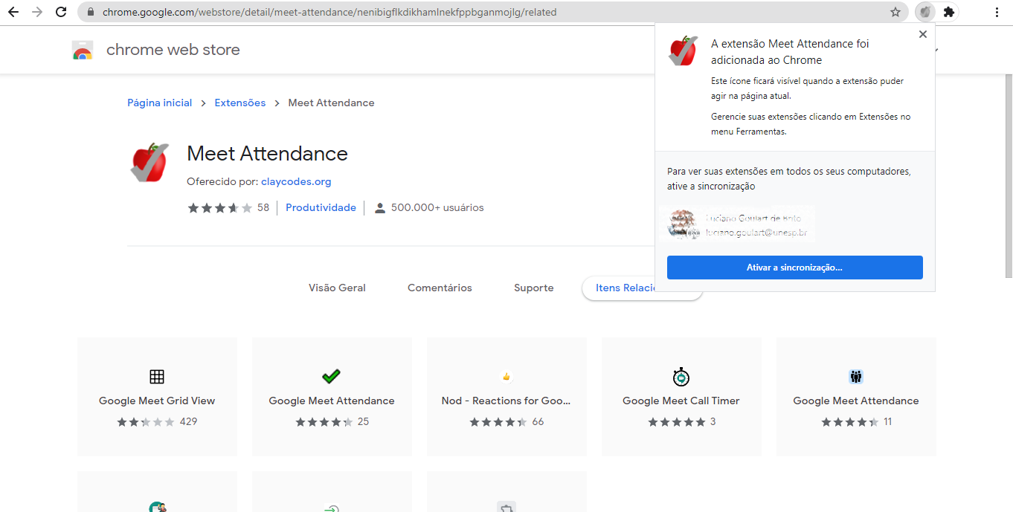Go back using the browser back arrow

click(13, 12)
